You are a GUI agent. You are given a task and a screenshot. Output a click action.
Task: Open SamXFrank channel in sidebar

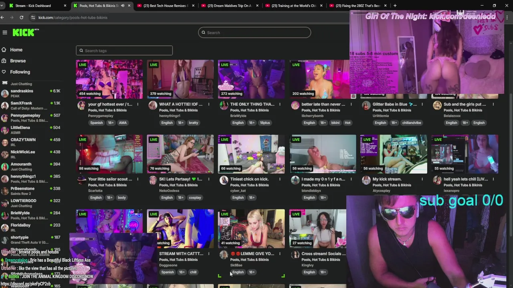coord(31,105)
